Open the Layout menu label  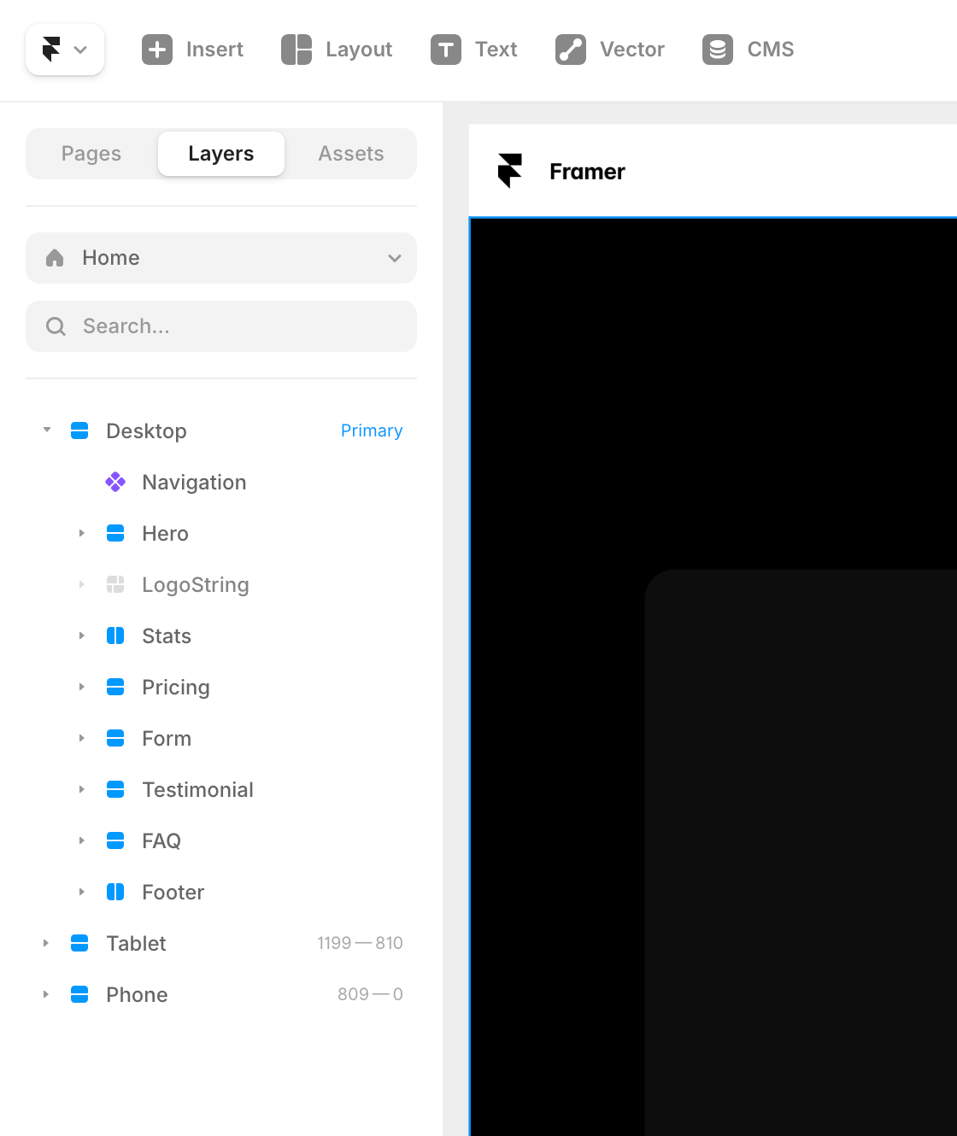(359, 50)
